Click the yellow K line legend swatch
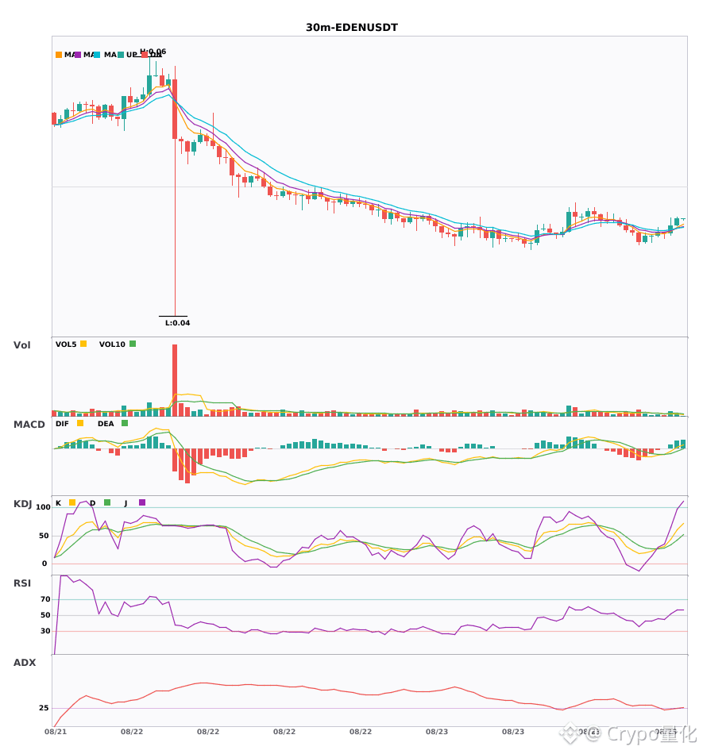This screenshot has width=703, height=754. click(72, 502)
